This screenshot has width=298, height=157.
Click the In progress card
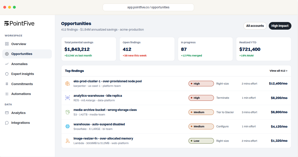205,49
